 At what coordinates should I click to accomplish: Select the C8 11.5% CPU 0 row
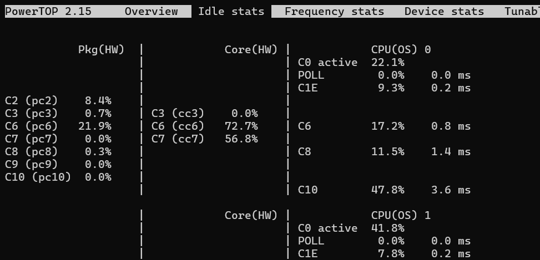(385, 151)
